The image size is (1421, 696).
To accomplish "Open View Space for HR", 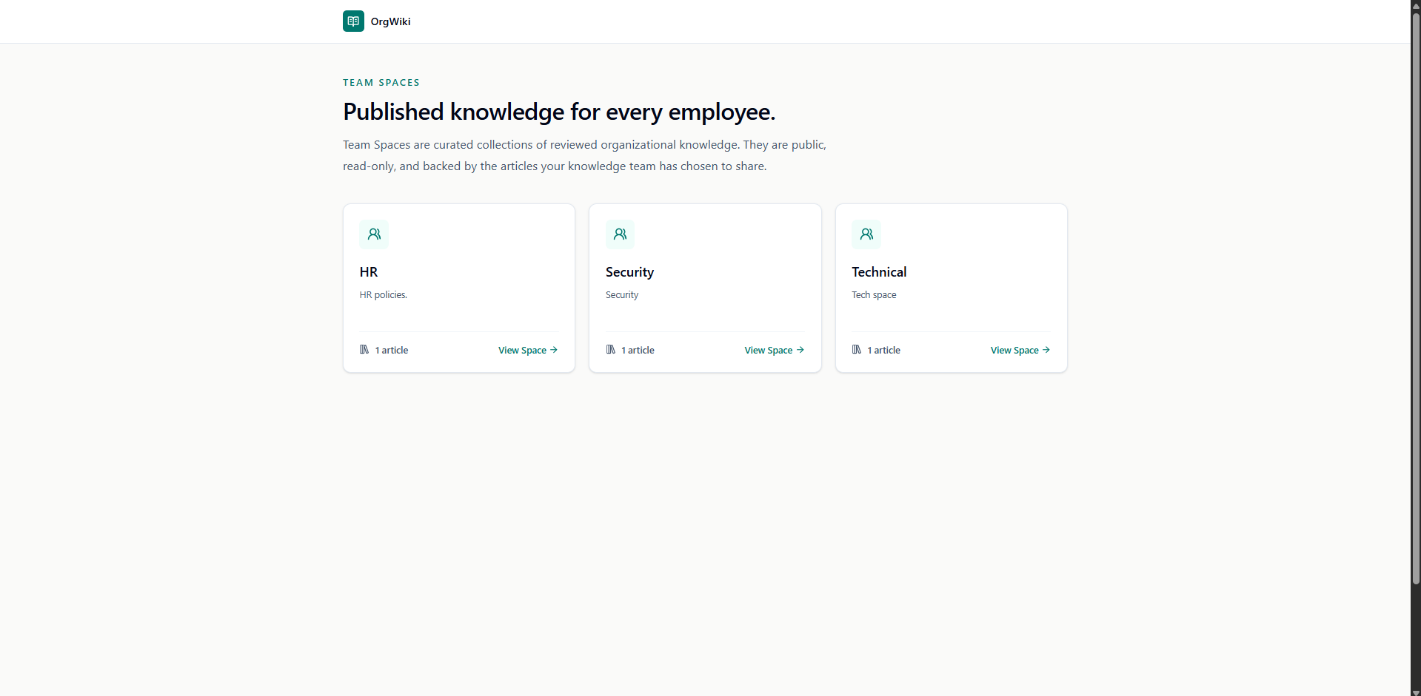I will pyautogui.click(x=528, y=351).
